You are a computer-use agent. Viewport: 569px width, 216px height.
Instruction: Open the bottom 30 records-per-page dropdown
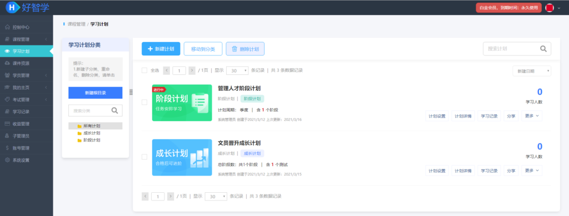(216, 197)
